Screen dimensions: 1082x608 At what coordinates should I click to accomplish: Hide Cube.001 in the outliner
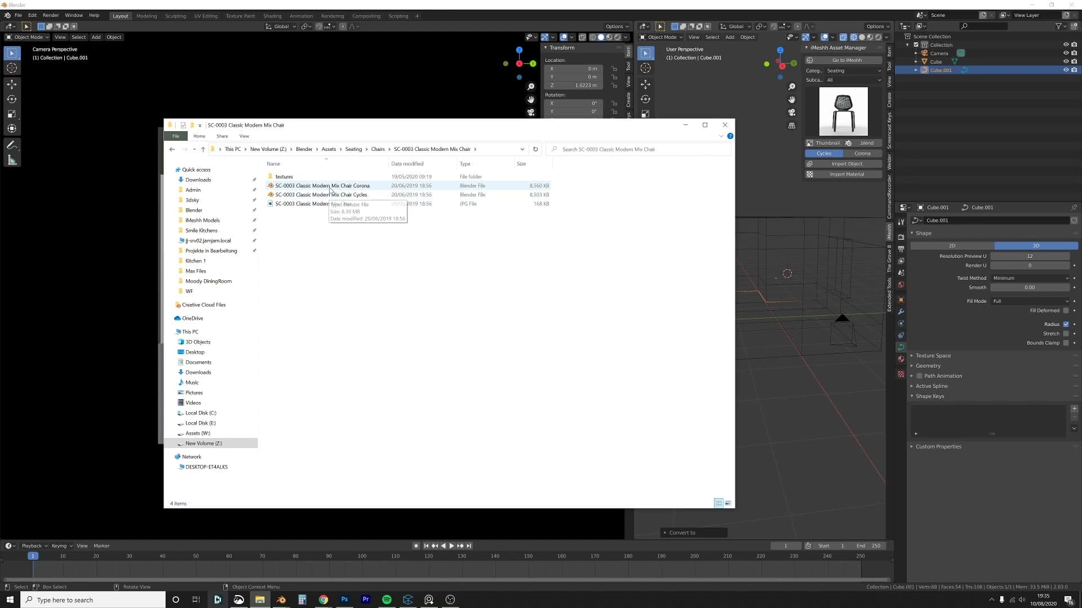tap(1066, 70)
